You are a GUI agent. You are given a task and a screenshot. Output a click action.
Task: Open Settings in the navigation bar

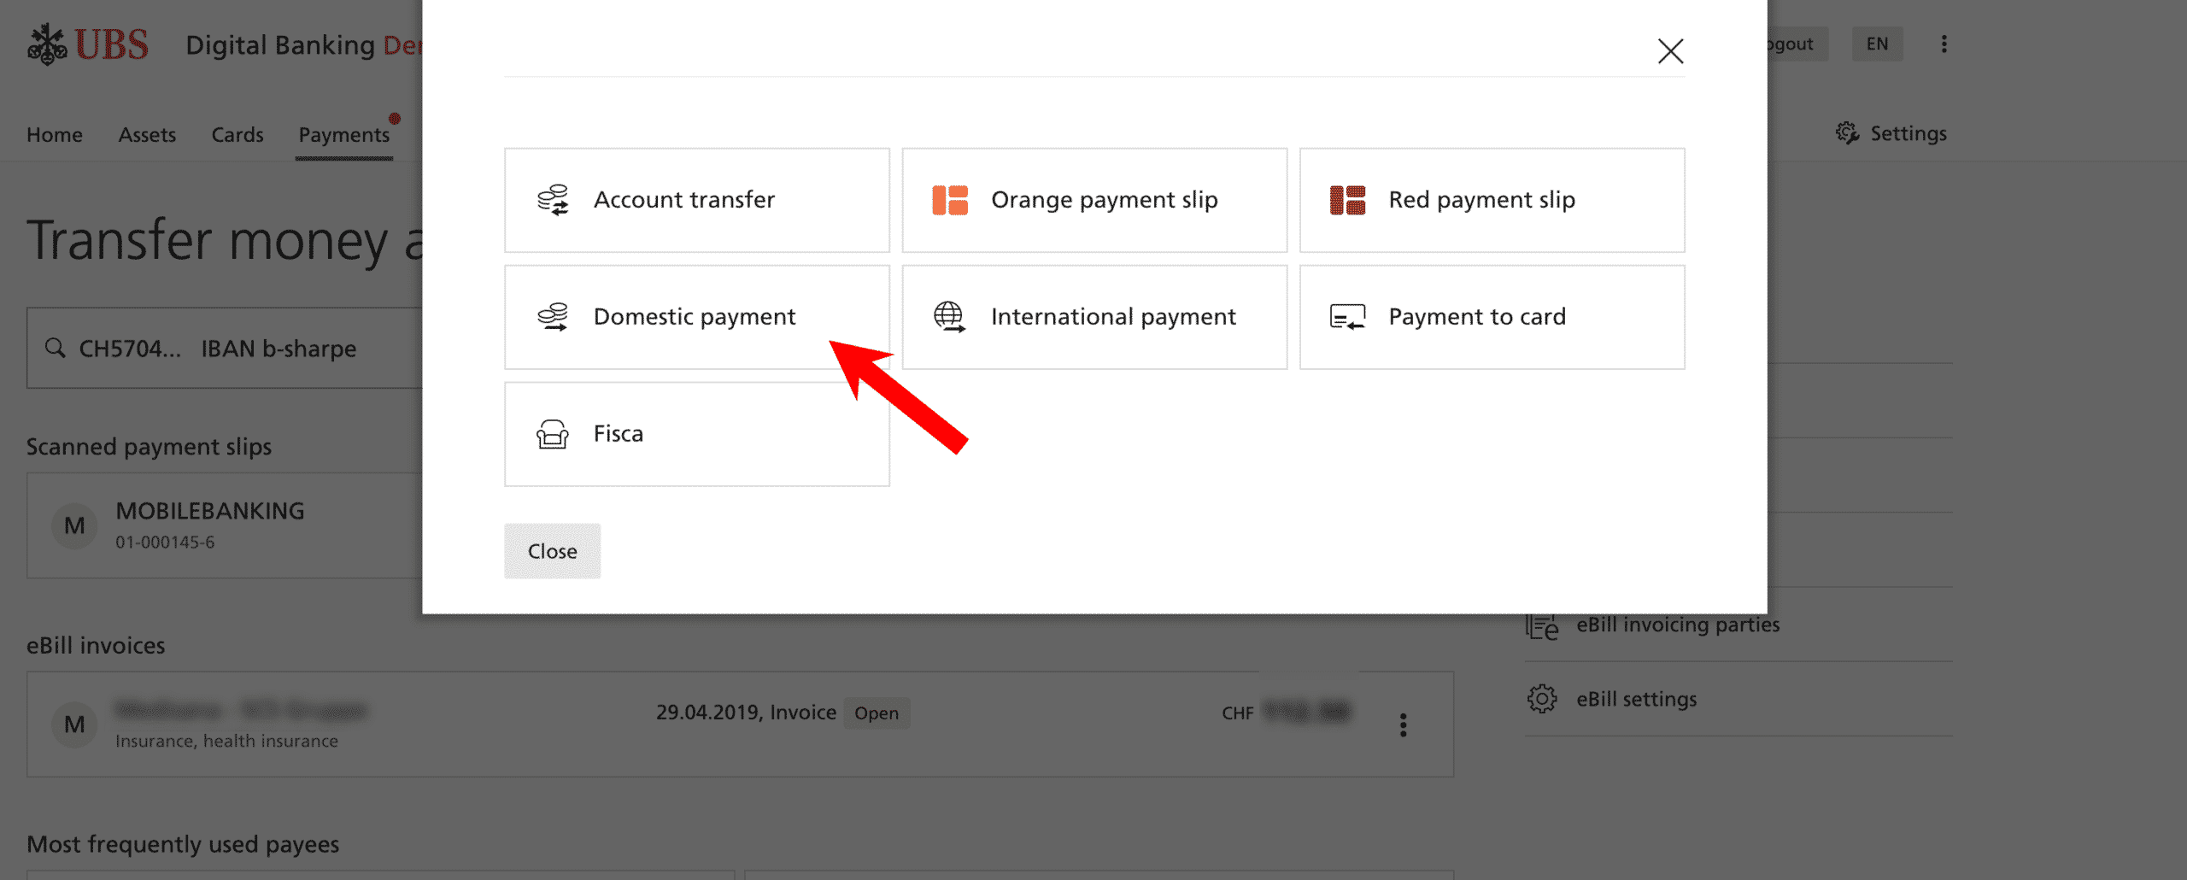pos(1891,133)
